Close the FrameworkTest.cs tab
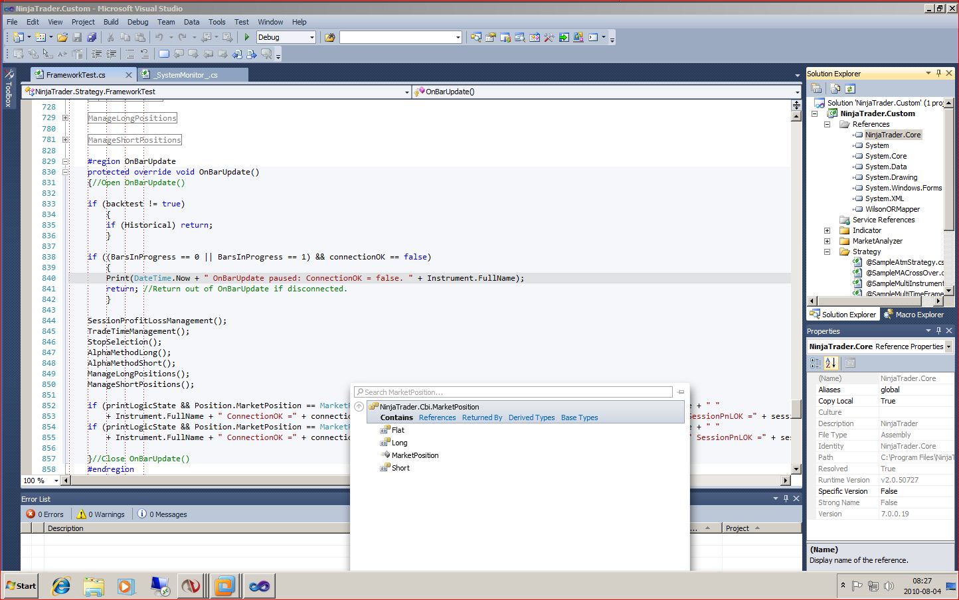959x600 pixels. point(129,75)
